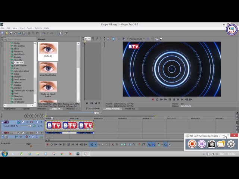Go to end in Video Preview transport
Image resolution: width=239 pixels, height=179 pixels.
[182, 100]
